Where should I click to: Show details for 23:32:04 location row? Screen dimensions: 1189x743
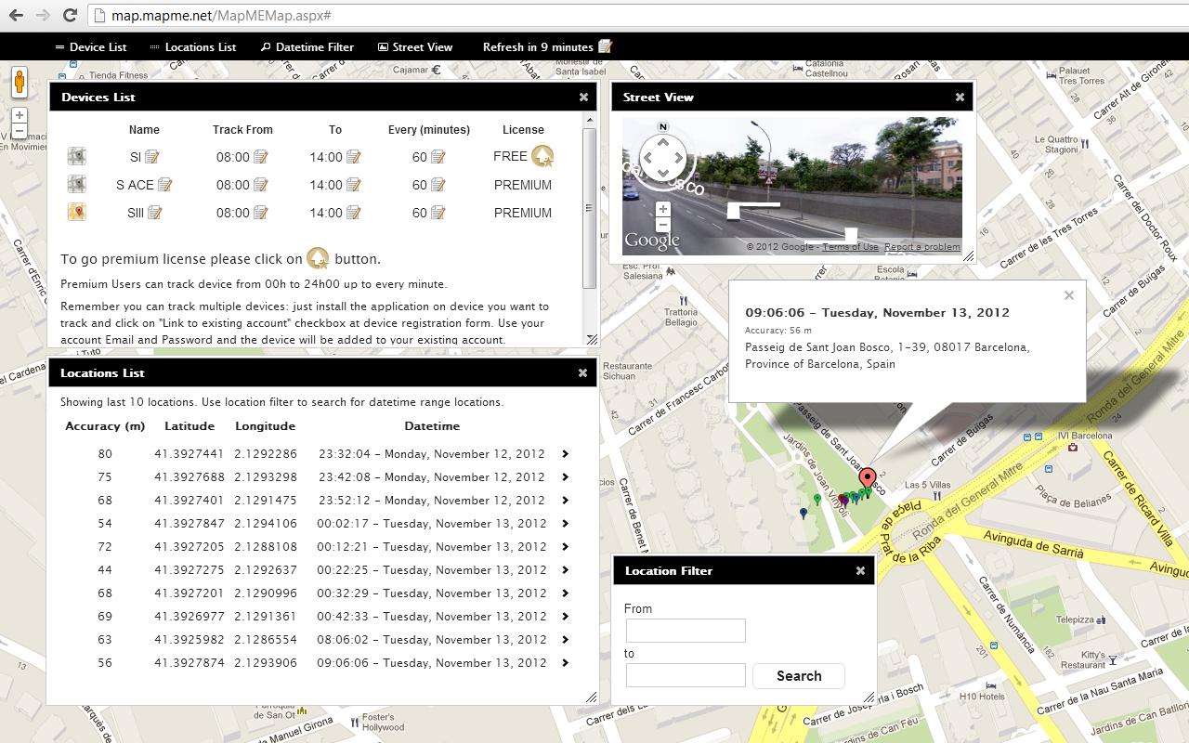(x=565, y=454)
